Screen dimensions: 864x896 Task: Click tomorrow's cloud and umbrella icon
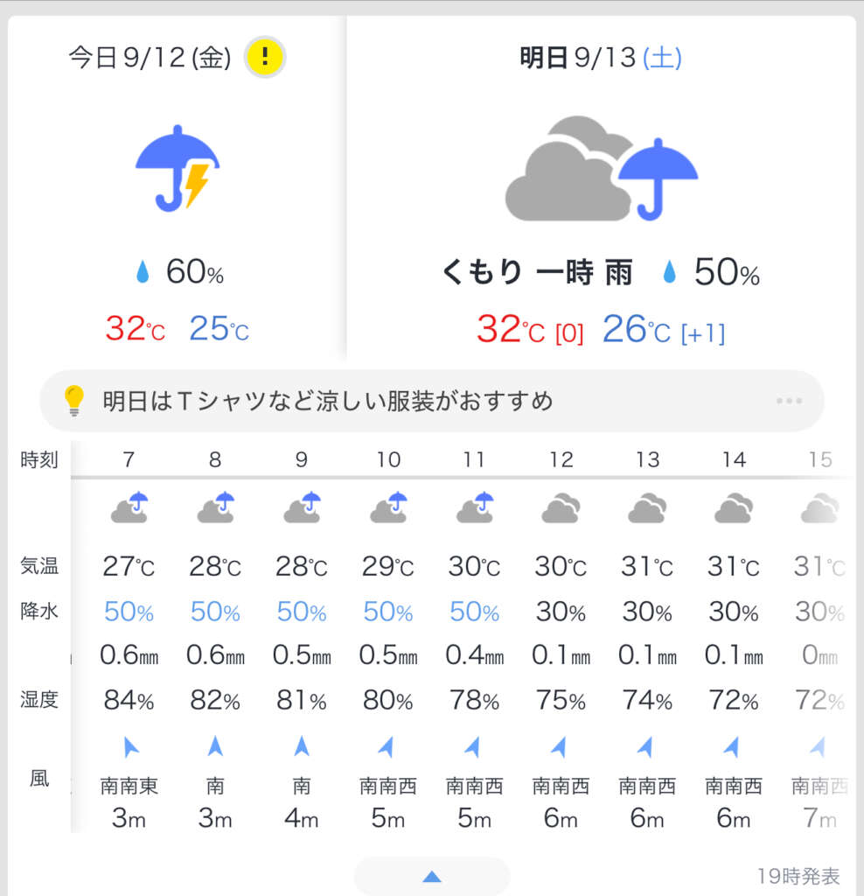coord(602,169)
